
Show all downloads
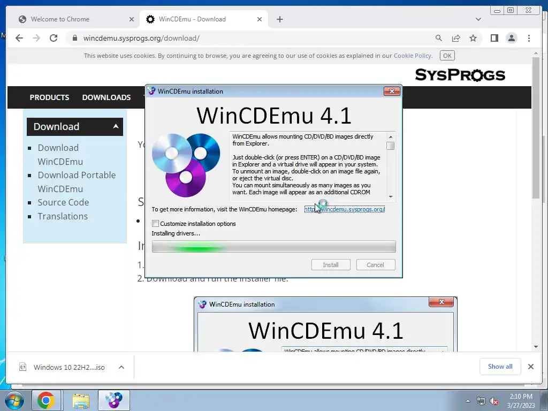[500, 366]
